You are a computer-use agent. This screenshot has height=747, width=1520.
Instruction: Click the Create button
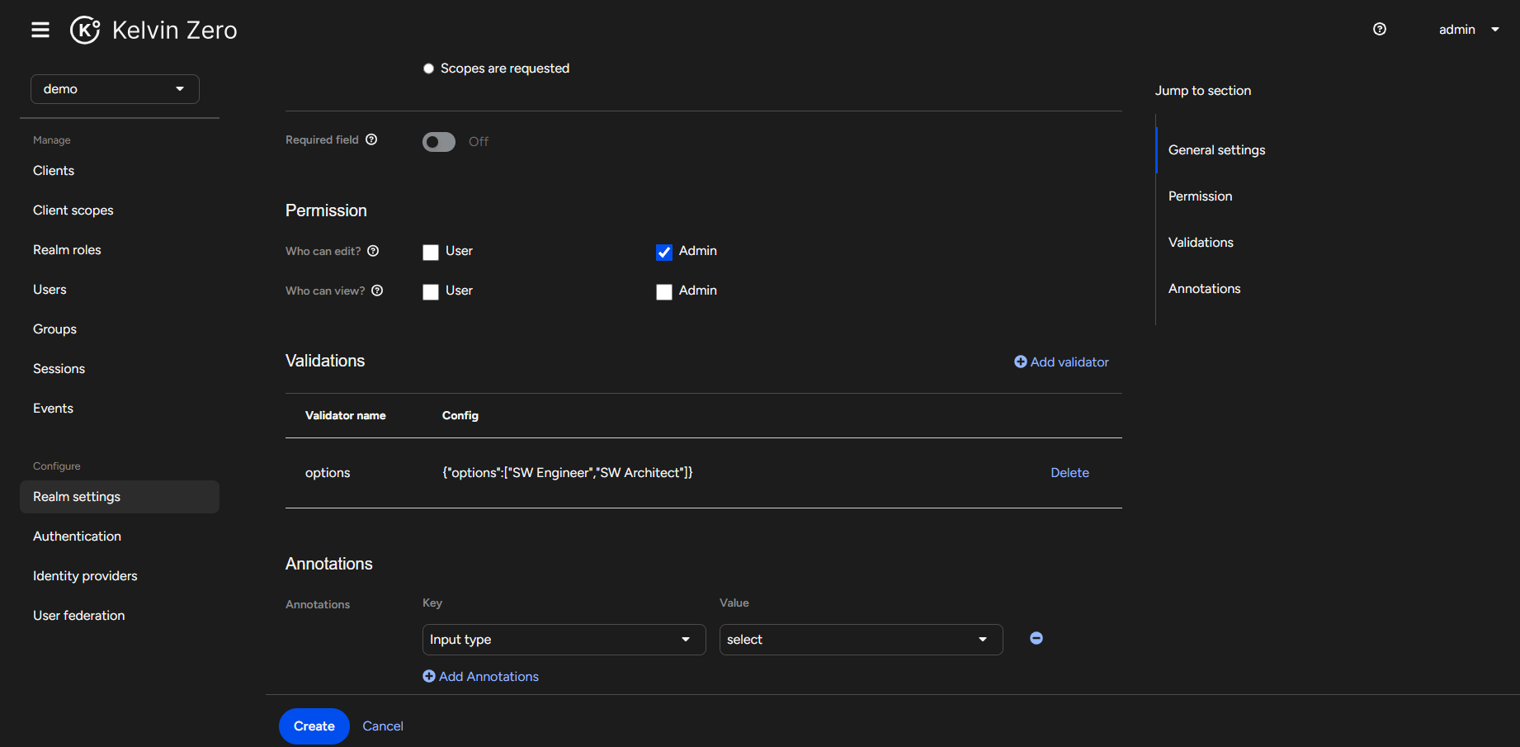314,726
